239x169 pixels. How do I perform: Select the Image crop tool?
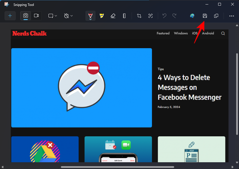[139, 16]
